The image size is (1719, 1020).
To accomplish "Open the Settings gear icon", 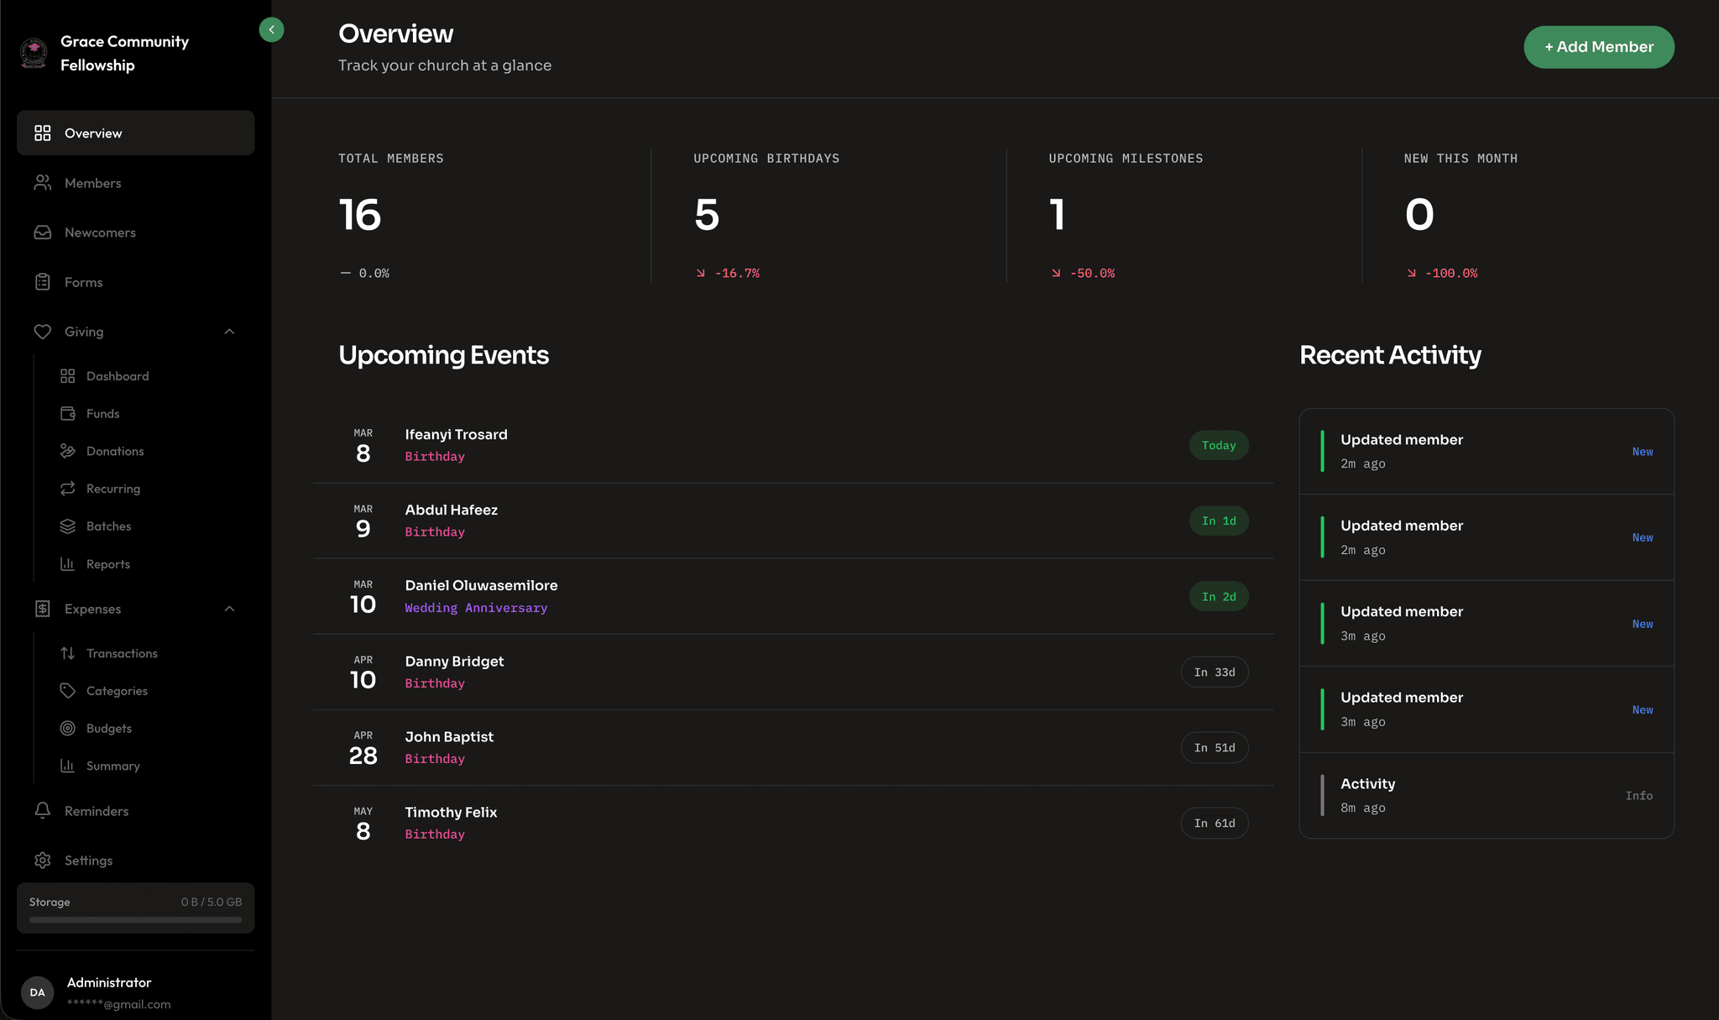I will click(x=42, y=860).
